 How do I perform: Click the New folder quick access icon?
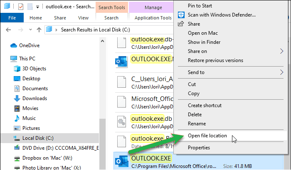point(30,7)
